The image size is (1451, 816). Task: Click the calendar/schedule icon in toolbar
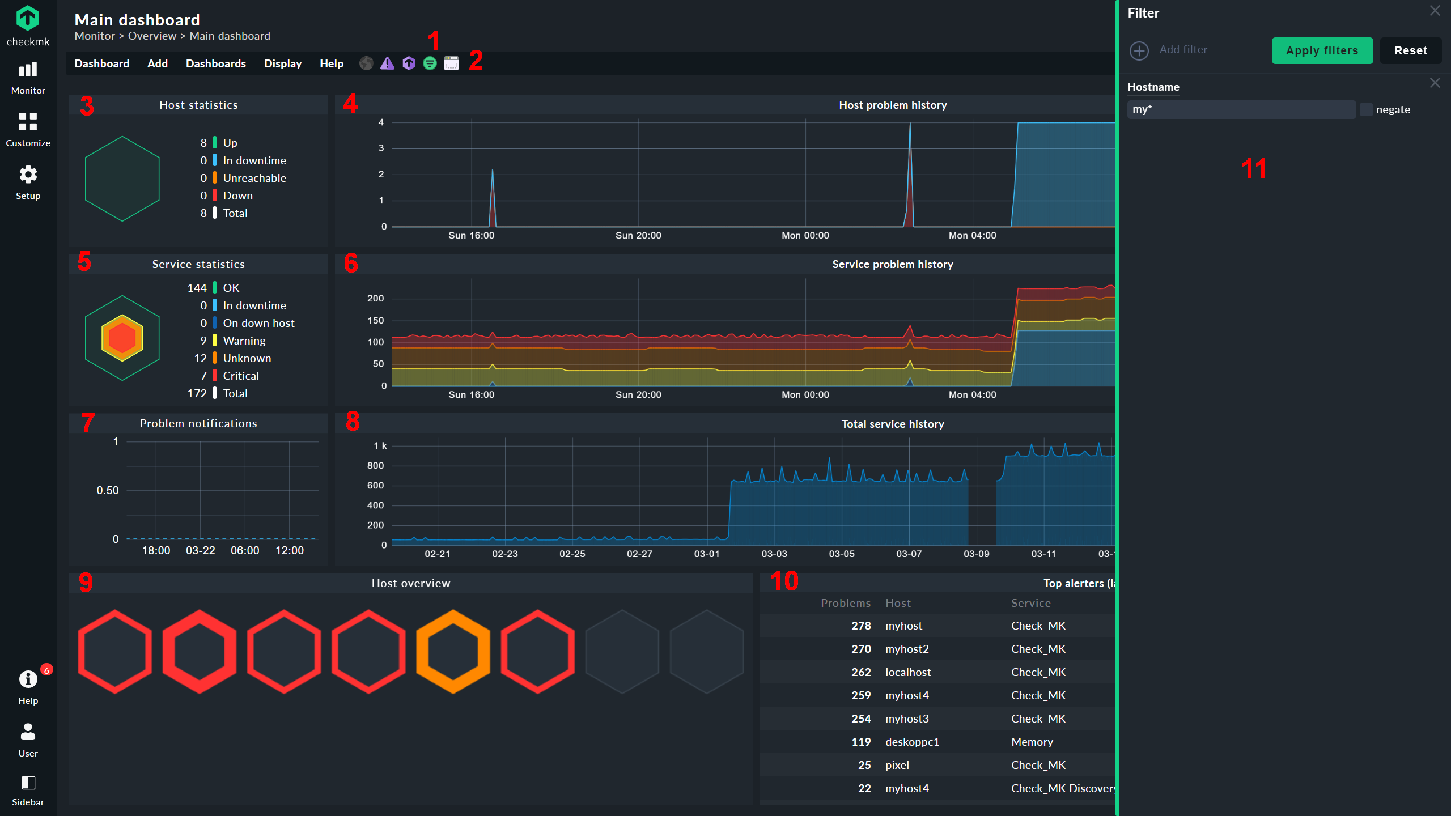point(451,64)
